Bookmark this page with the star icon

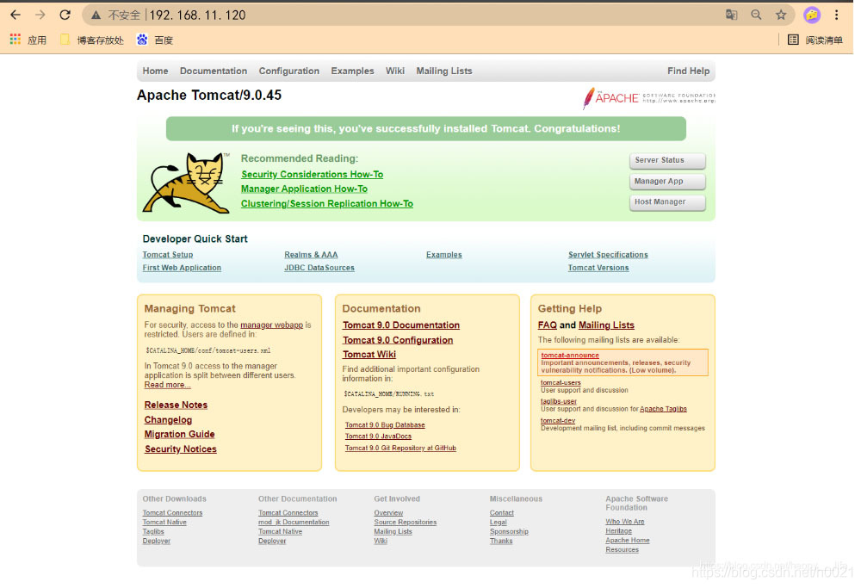click(781, 15)
